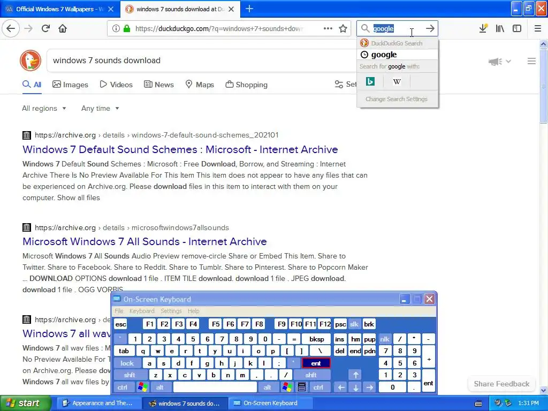Click the Windows start button
Viewport: 548px width, 411px height.
[x=25, y=403]
